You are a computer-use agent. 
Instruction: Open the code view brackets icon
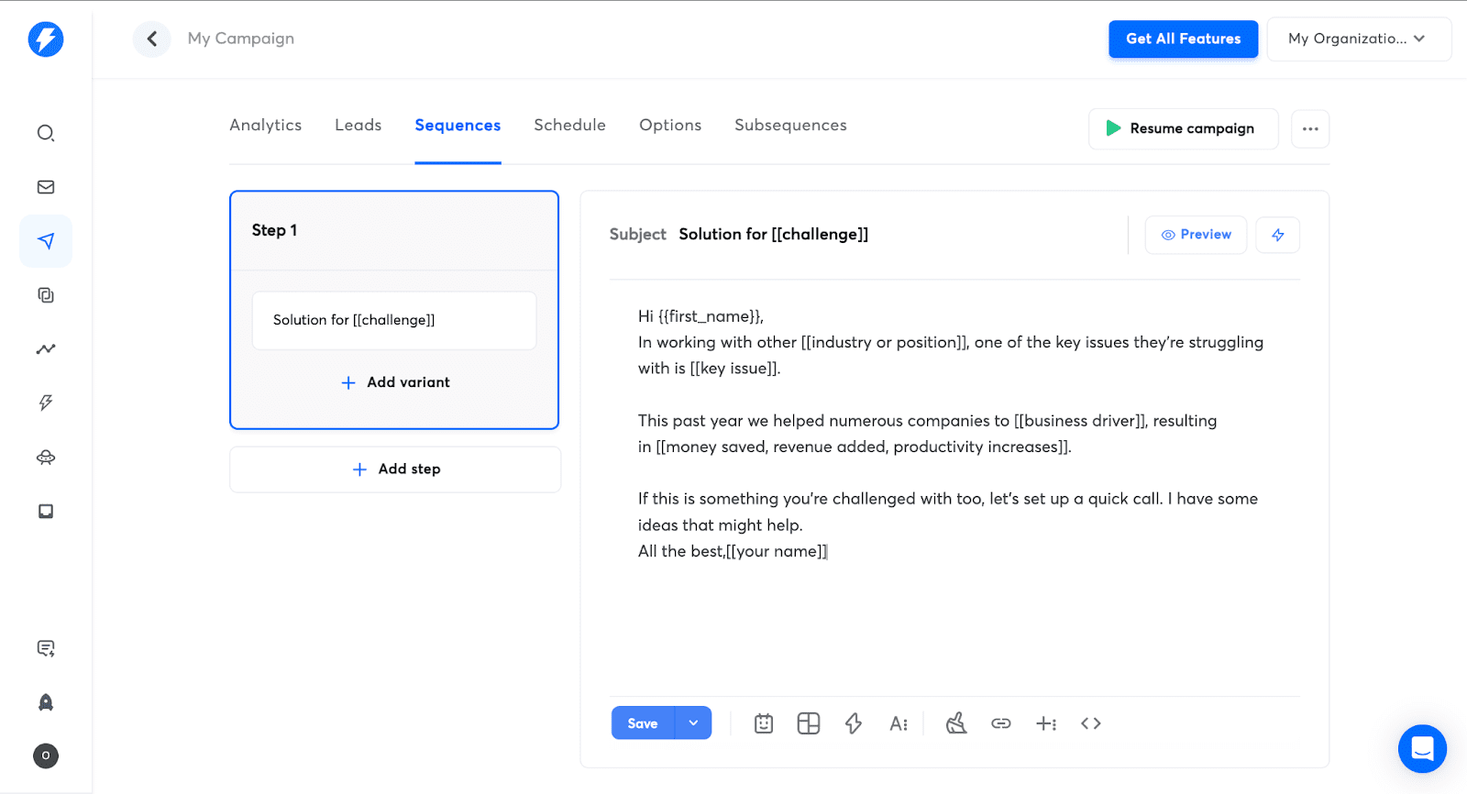(x=1090, y=723)
